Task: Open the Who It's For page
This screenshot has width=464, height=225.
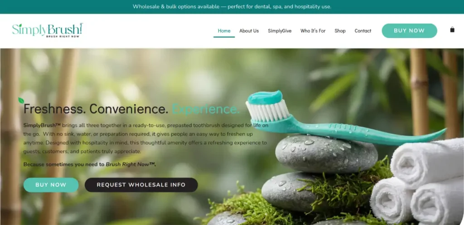Action: click(x=313, y=31)
